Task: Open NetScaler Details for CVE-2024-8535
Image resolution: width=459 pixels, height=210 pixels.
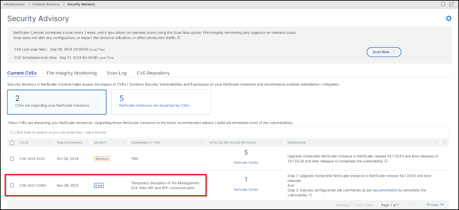Action: click(246, 163)
